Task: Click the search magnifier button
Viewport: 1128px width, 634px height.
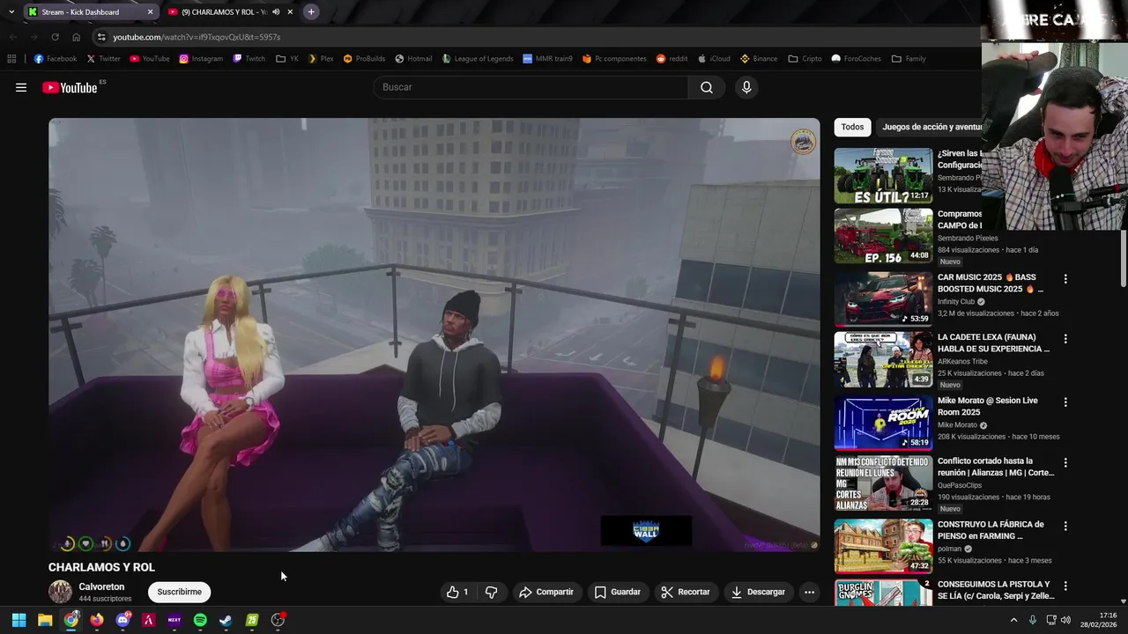Action: 707,87
